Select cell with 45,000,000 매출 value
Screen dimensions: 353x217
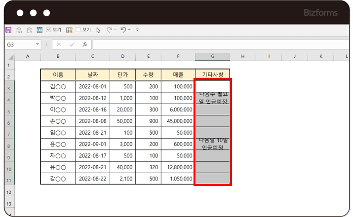point(178,120)
